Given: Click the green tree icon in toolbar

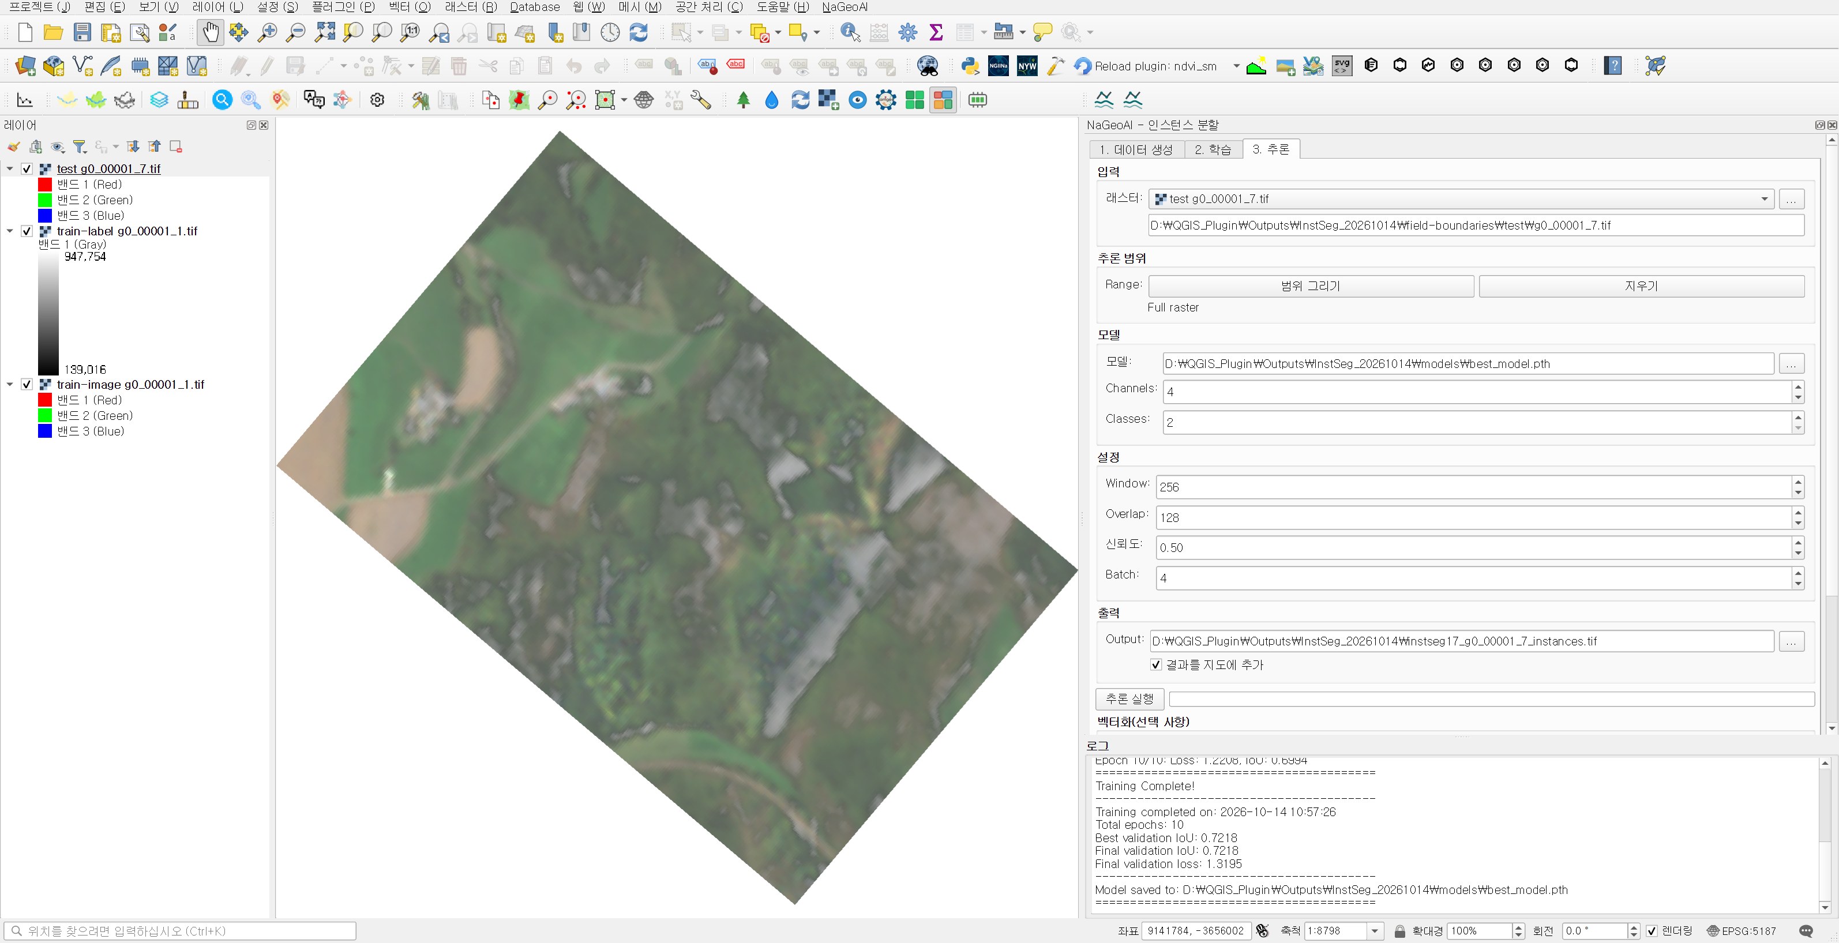Looking at the screenshot, I should 743,100.
